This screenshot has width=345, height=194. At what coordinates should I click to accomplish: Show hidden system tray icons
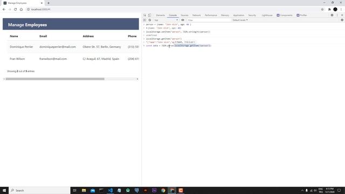302,190
